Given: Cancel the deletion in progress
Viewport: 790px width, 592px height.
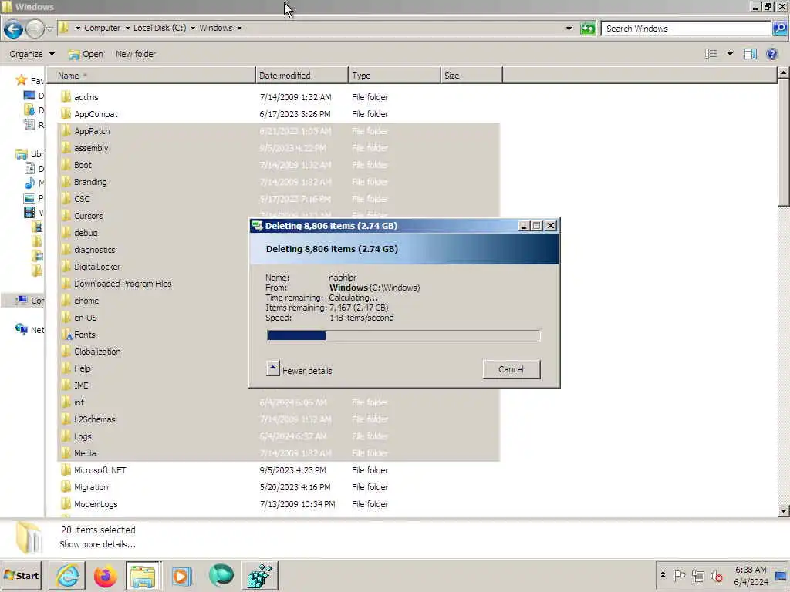Looking at the screenshot, I should coord(511,369).
